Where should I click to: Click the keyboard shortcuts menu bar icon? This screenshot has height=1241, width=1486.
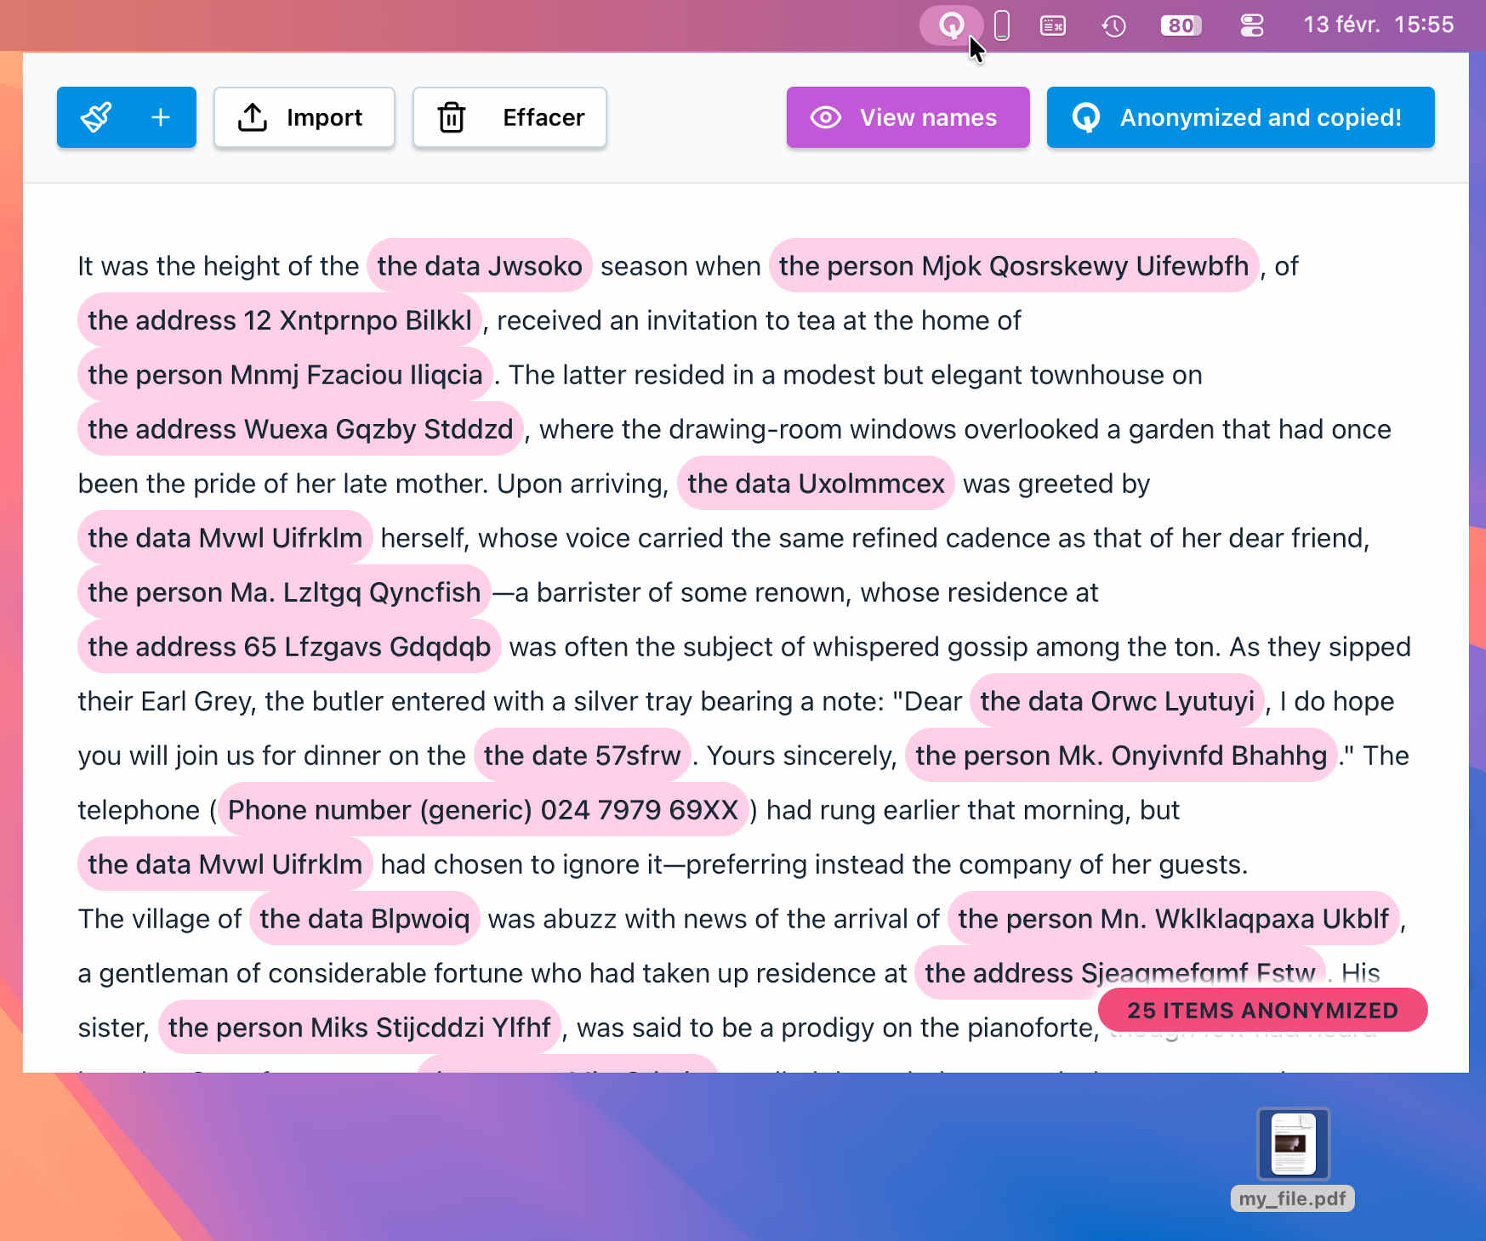1052,25
